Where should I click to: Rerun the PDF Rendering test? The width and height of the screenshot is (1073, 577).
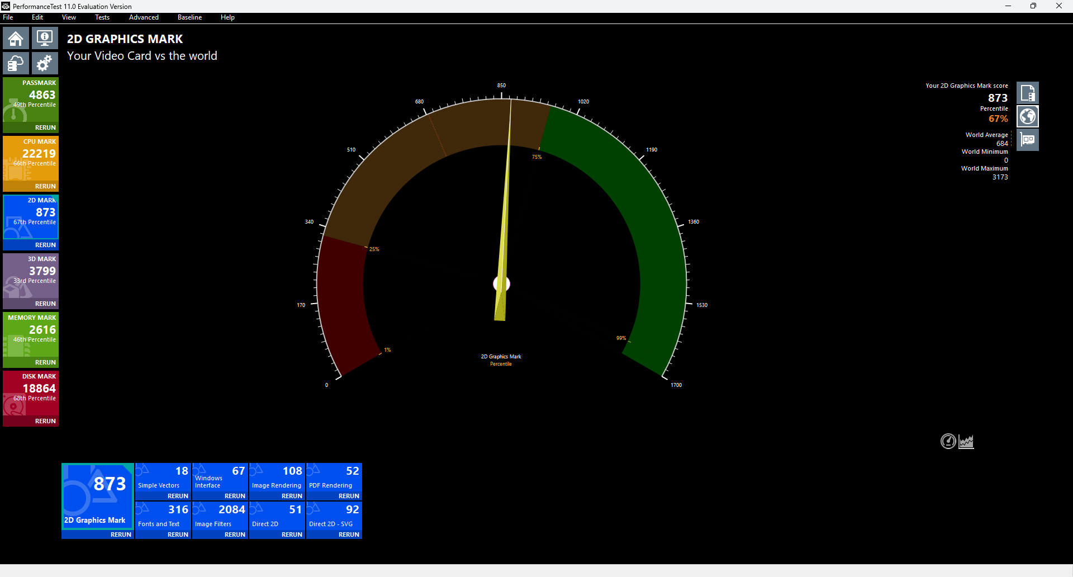[349, 496]
